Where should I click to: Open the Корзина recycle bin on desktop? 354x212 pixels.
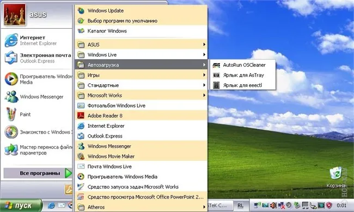(335, 178)
